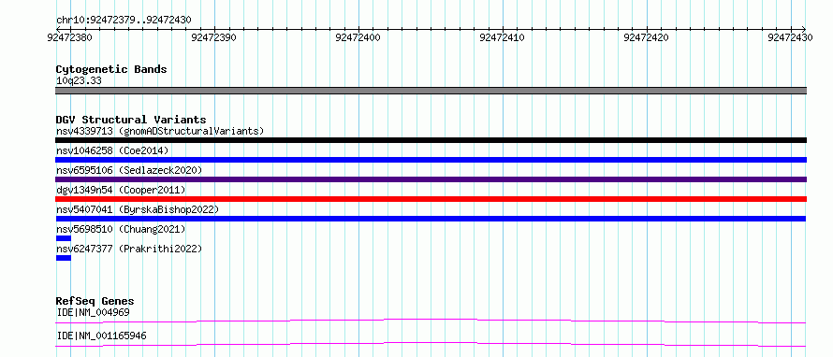
Task: Select the short blue nsv6247377 bar
Action: tap(64, 258)
